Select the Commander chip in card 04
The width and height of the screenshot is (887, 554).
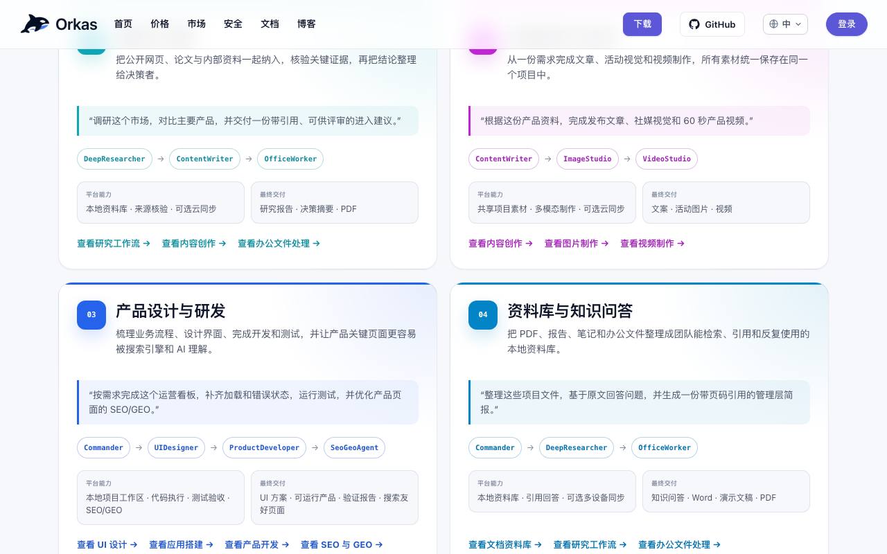pos(495,448)
